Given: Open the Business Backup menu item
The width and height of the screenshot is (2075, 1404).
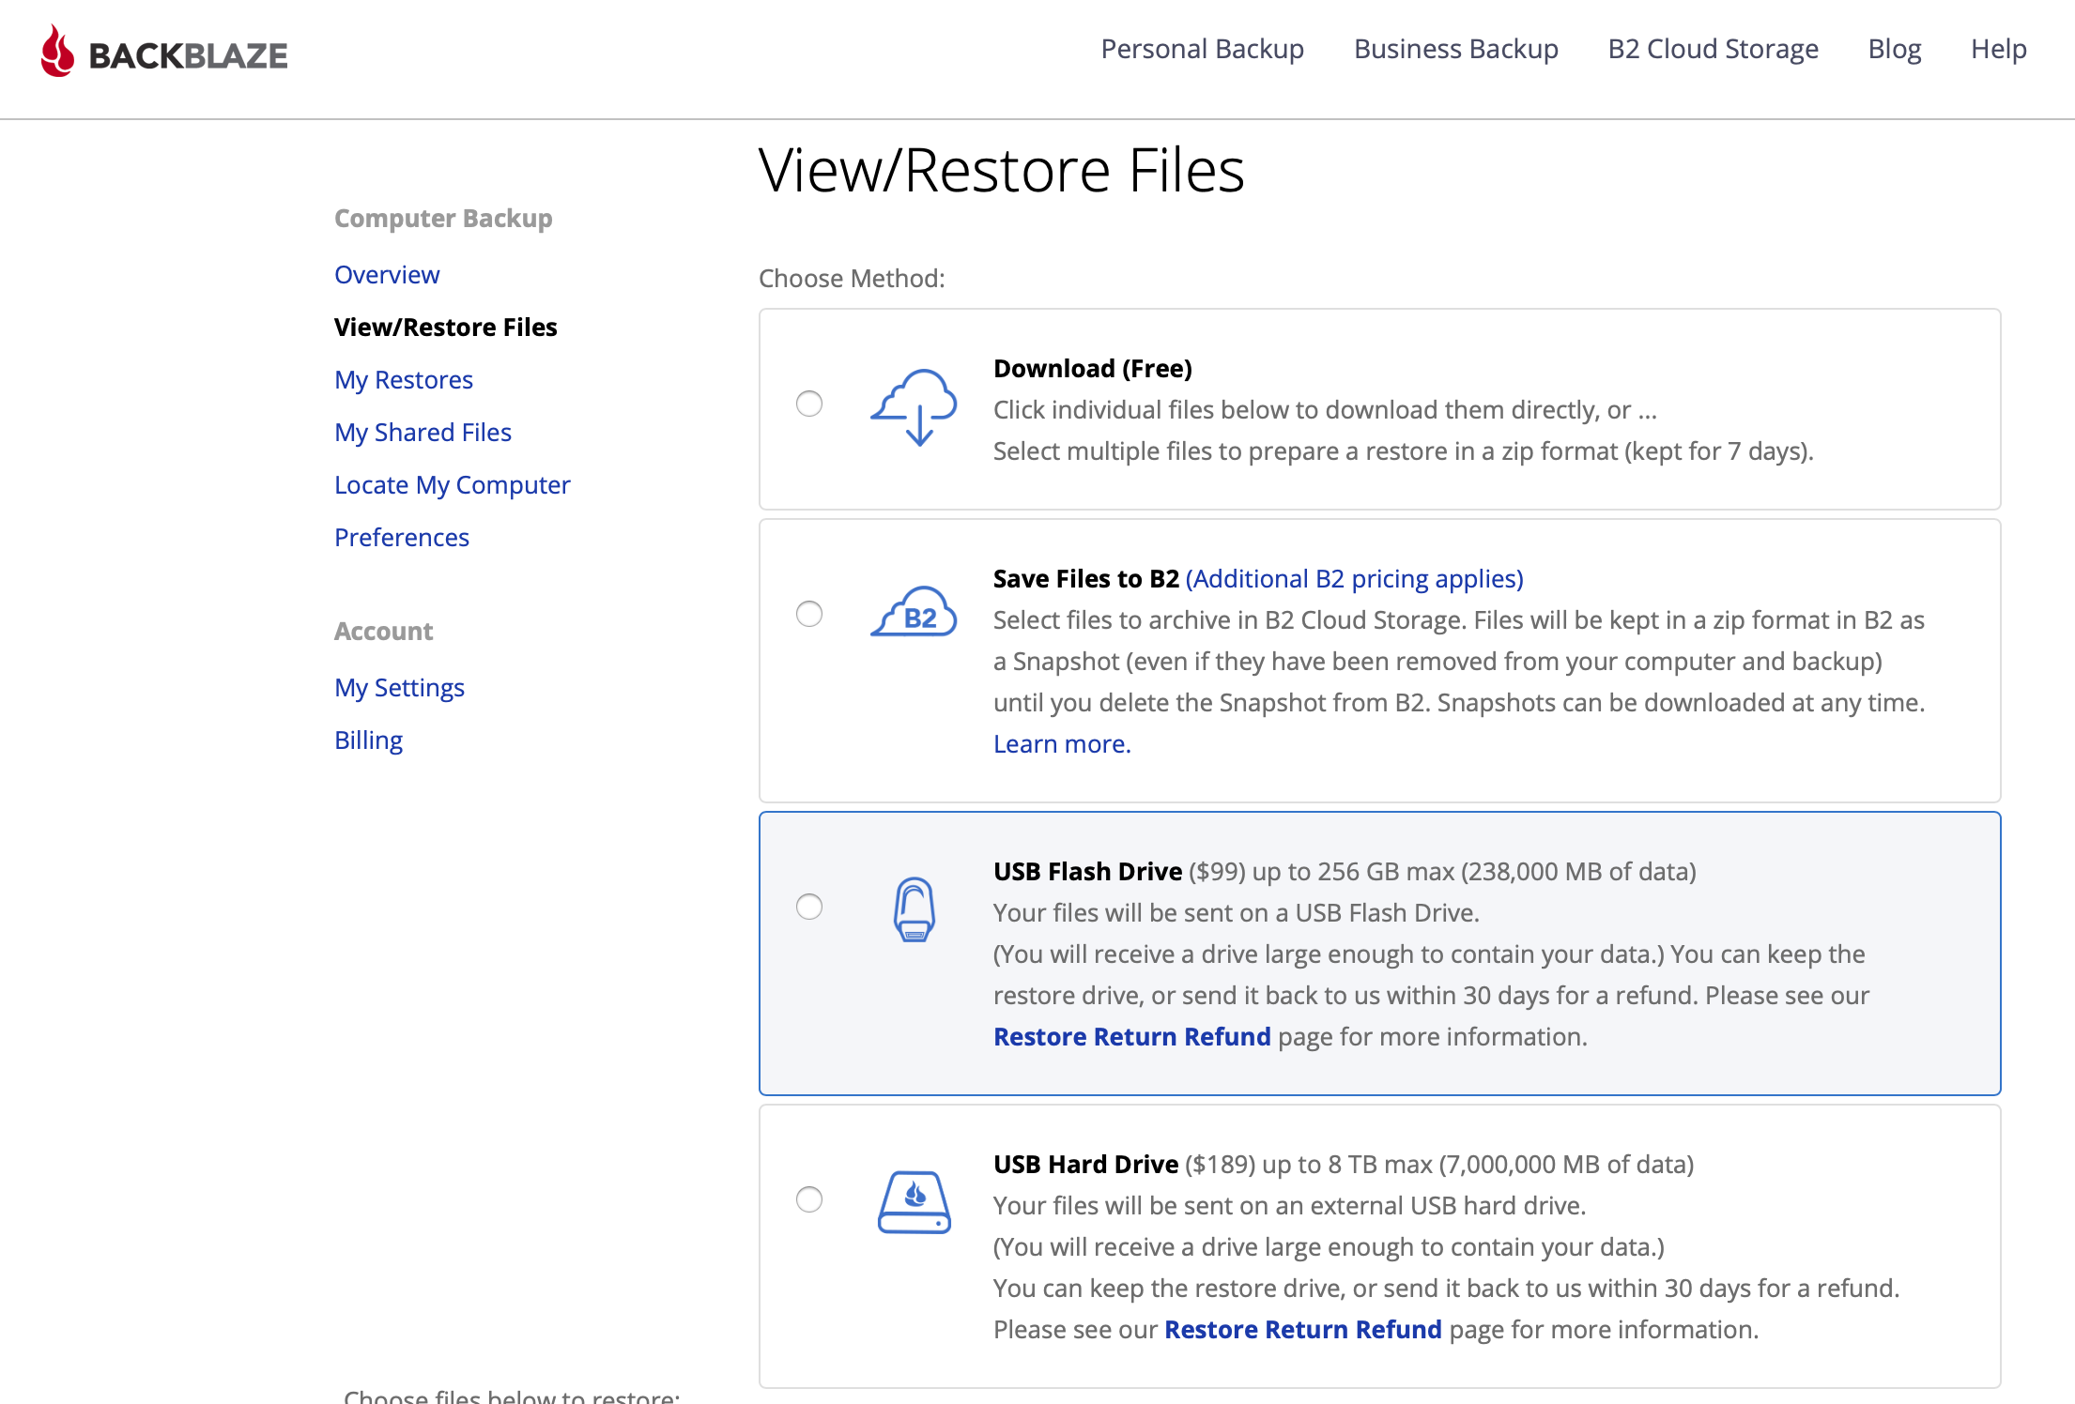Looking at the screenshot, I should [x=1455, y=49].
